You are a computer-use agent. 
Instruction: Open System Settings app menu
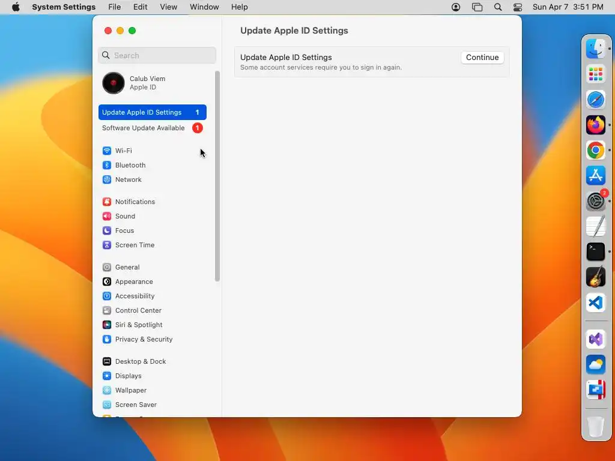click(64, 7)
